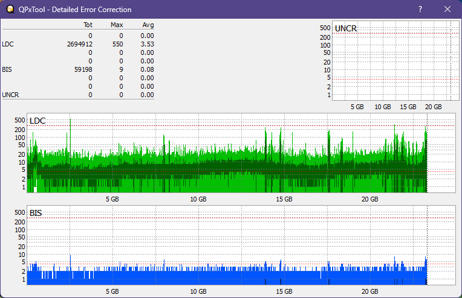
Task: Click the LDC row label in table
Action: pos(8,44)
